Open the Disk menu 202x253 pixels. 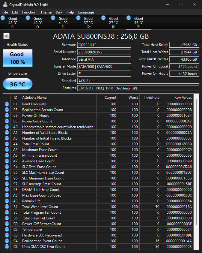point(59,12)
